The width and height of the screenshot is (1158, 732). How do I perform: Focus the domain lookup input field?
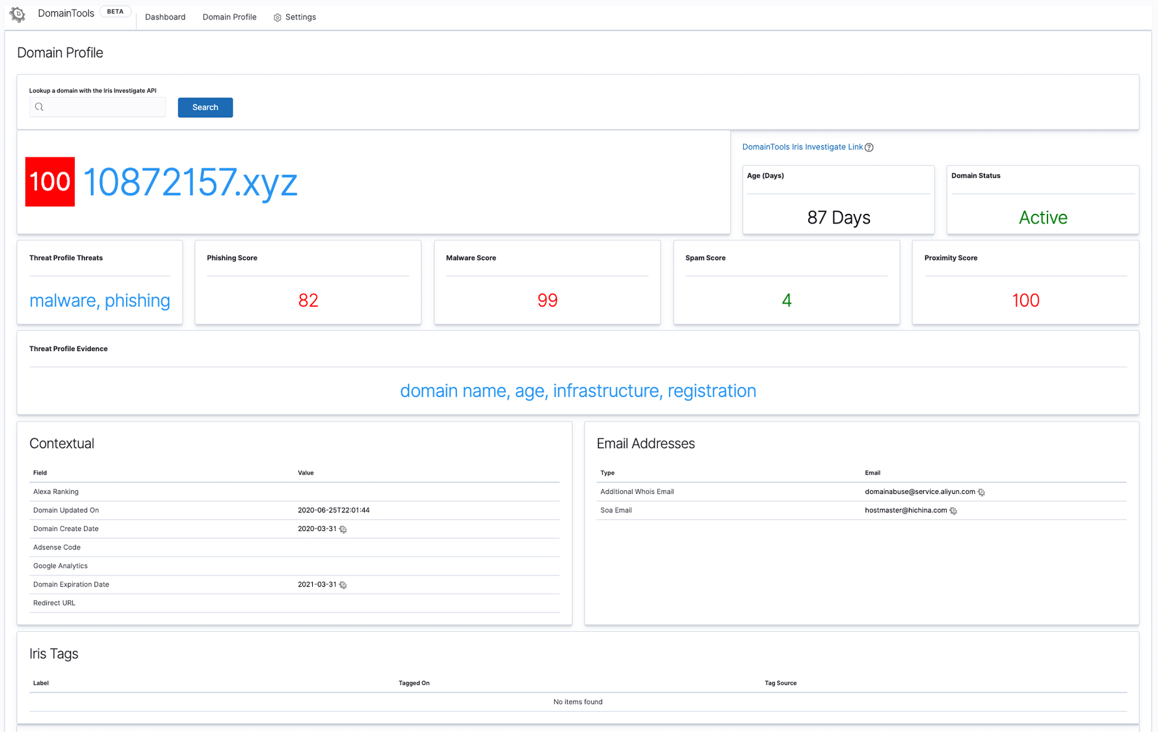(98, 107)
